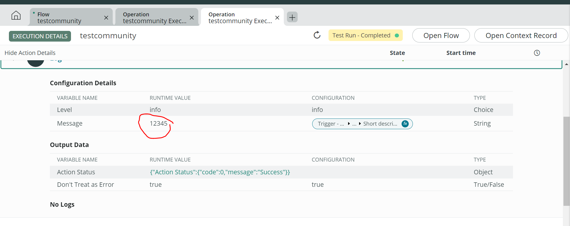Click the Start time column header

(x=461, y=53)
